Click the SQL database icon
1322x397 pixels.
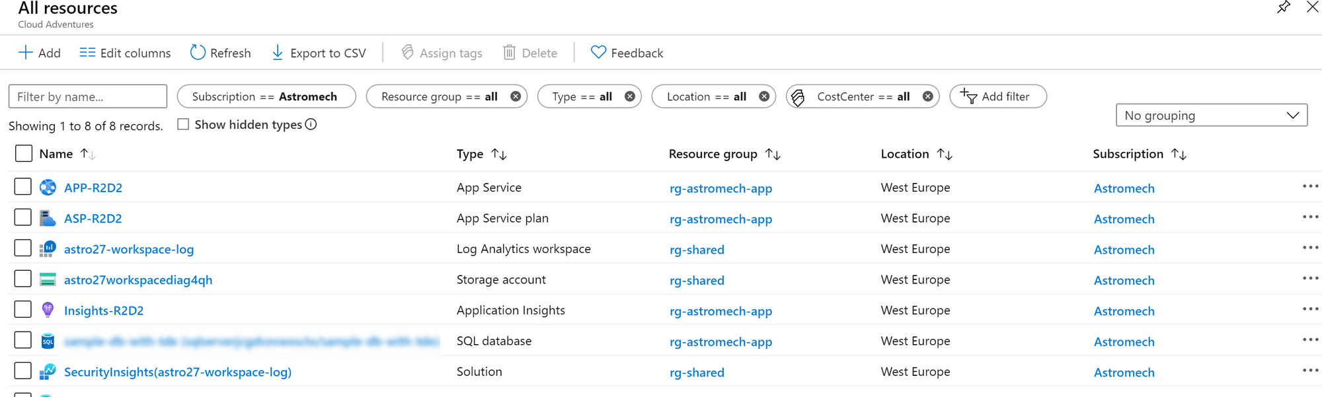tap(48, 341)
